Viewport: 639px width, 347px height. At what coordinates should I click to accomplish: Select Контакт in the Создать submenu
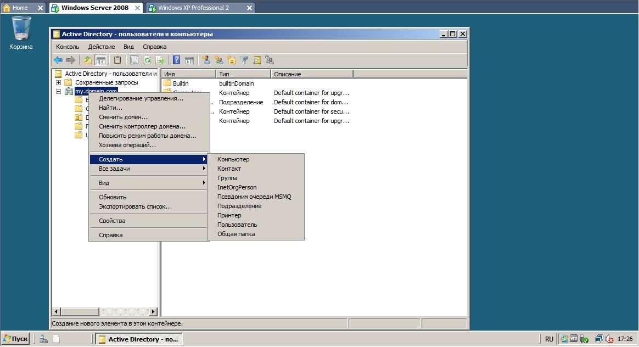coord(256,169)
